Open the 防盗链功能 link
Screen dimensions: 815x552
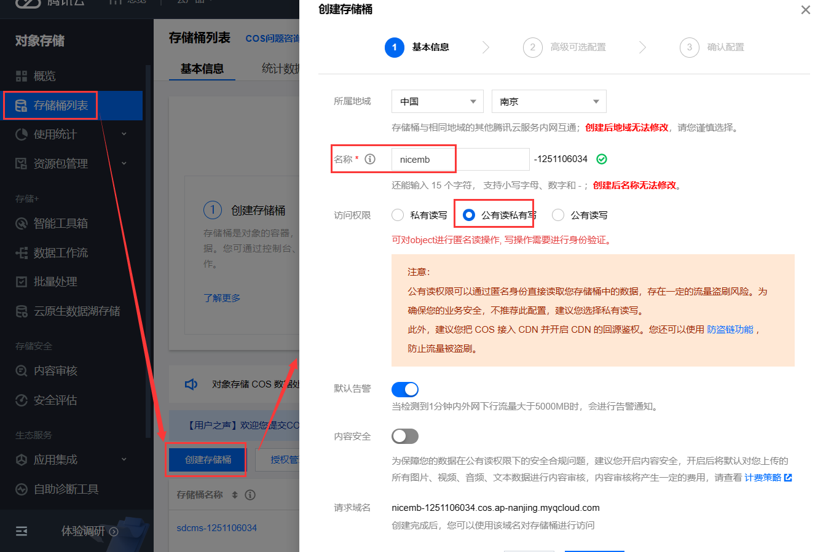[x=730, y=330]
